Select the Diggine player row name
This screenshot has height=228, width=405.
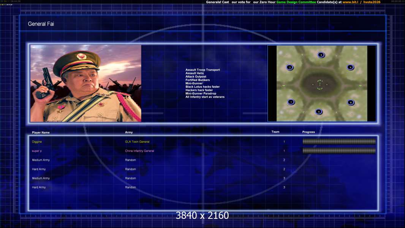pyautogui.click(x=37, y=142)
